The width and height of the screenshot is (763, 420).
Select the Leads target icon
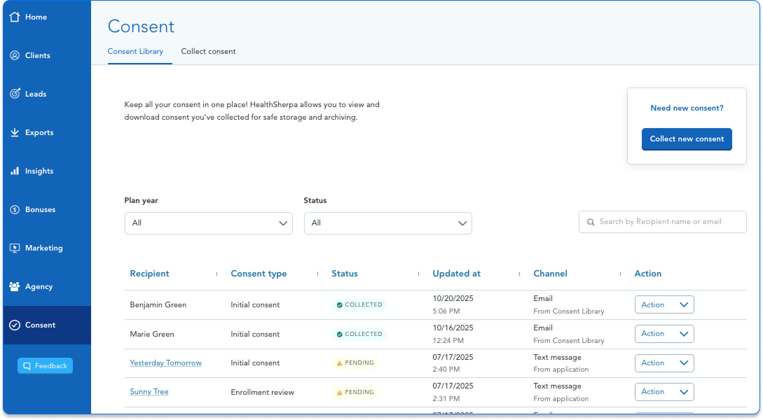[15, 94]
